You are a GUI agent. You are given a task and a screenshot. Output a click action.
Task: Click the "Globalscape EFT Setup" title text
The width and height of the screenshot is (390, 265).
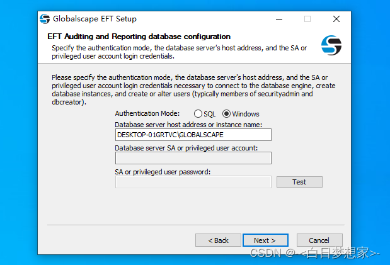pos(95,19)
